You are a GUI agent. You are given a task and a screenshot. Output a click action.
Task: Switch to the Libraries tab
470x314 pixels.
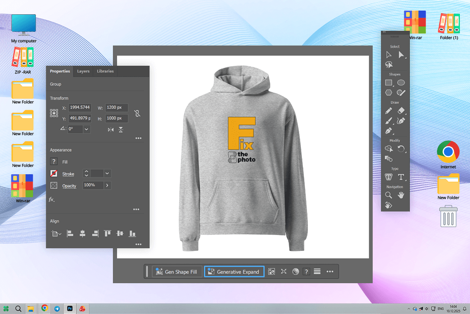105,71
